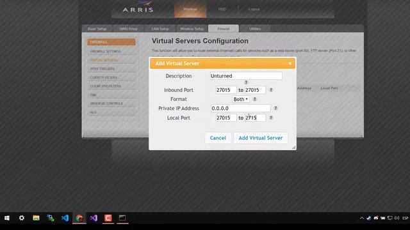The height and width of the screenshot is (230, 410).
Task: Select orange FIREWALL sidebar header
Action: click(111, 42)
